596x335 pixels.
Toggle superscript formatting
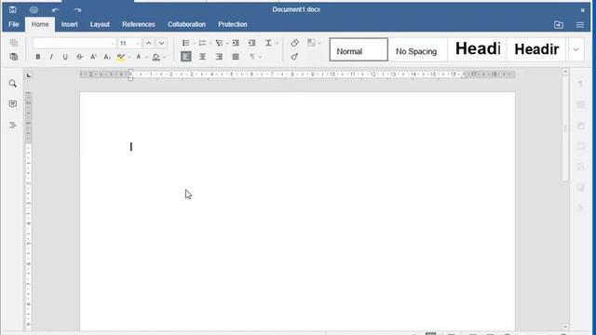click(93, 57)
